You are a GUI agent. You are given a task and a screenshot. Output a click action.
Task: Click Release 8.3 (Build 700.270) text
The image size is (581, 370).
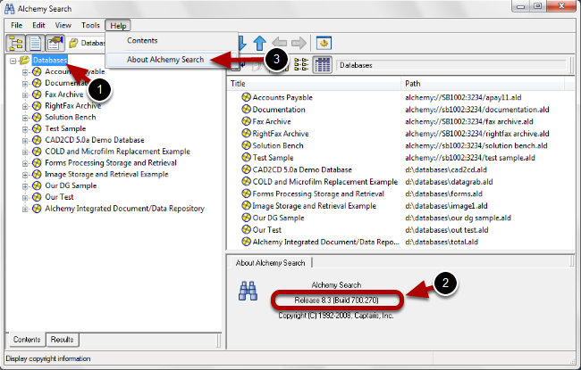(336, 300)
